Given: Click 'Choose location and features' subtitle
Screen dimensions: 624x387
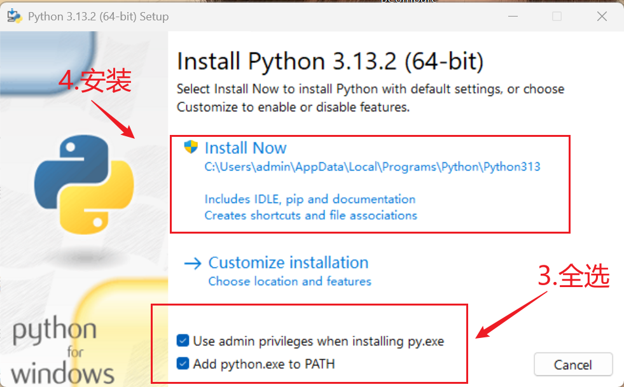Looking at the screenshot, I should coord(289,281).
